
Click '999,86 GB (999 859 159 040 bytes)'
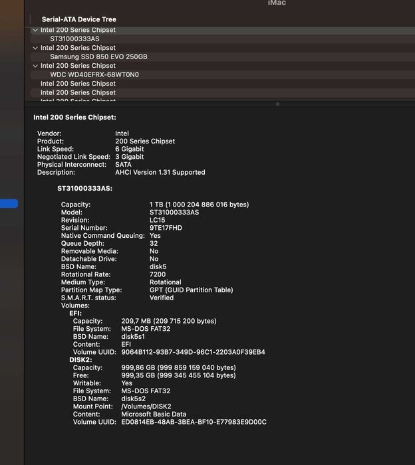click(x=179, y=368)
